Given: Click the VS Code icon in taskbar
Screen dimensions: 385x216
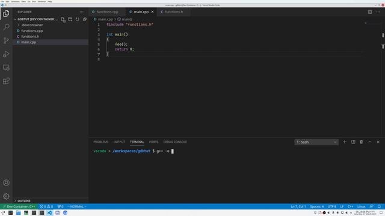Looking at the screenshot, I should [49, 212].
